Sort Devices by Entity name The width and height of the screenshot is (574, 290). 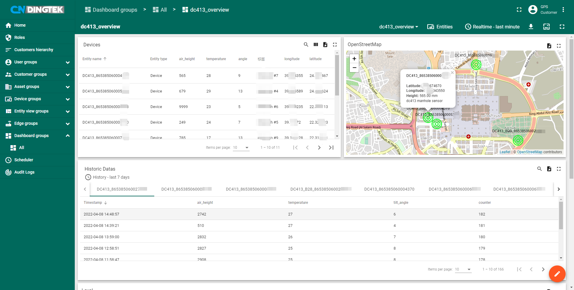[x=94, y=59]
